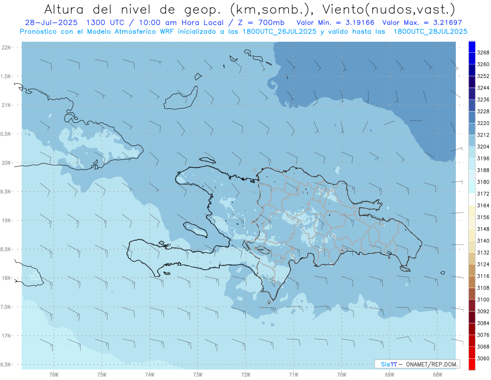Viewport: 491px width, 380px height.
Task: Click the '17N' latitude label
Action: (7, 336)
